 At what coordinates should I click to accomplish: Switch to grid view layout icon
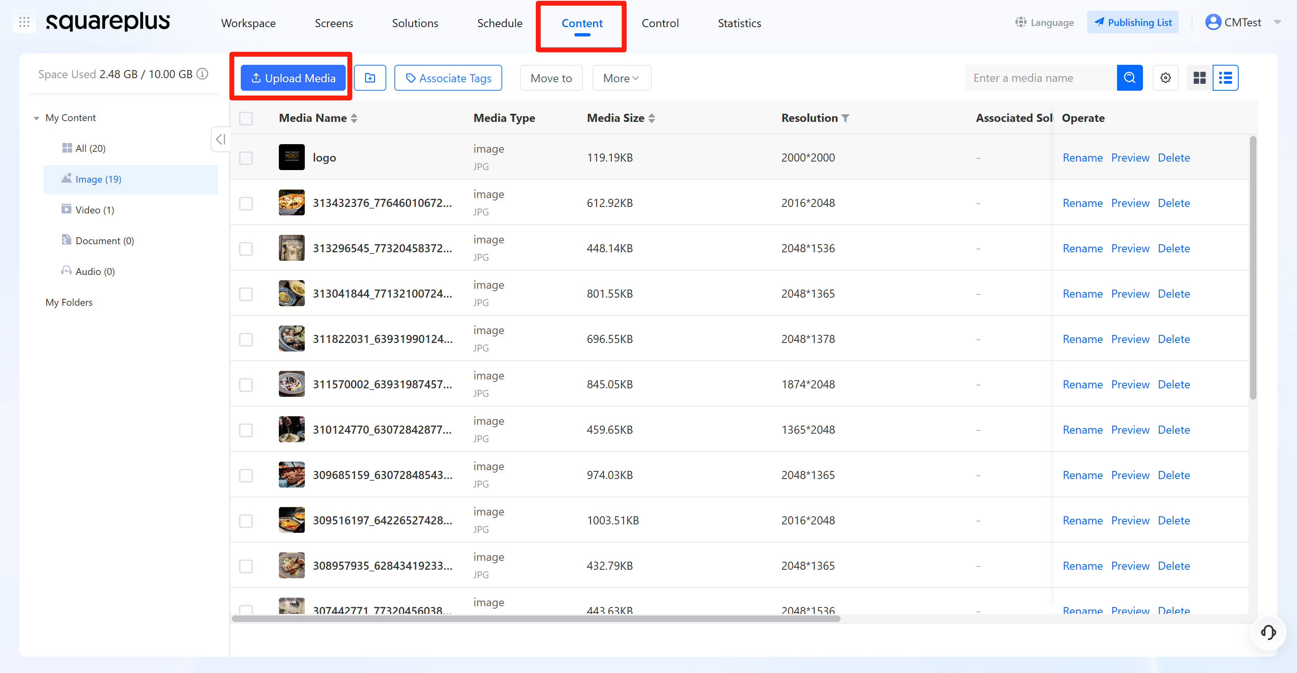point(1199,78)
